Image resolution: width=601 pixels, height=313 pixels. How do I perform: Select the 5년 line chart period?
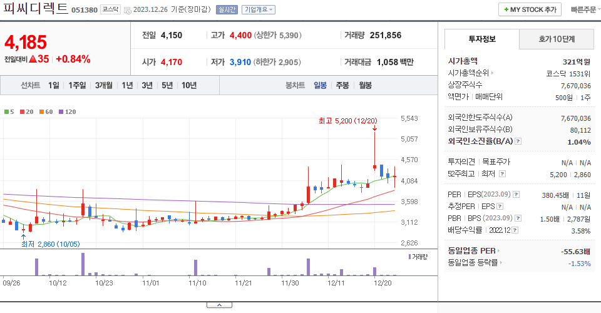(167, 85)
